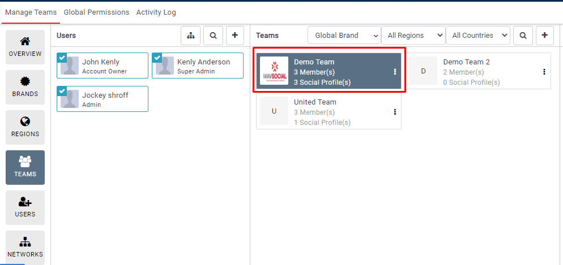Open the Regions globe icon
563x265 pixels.
tap(25, 121)
